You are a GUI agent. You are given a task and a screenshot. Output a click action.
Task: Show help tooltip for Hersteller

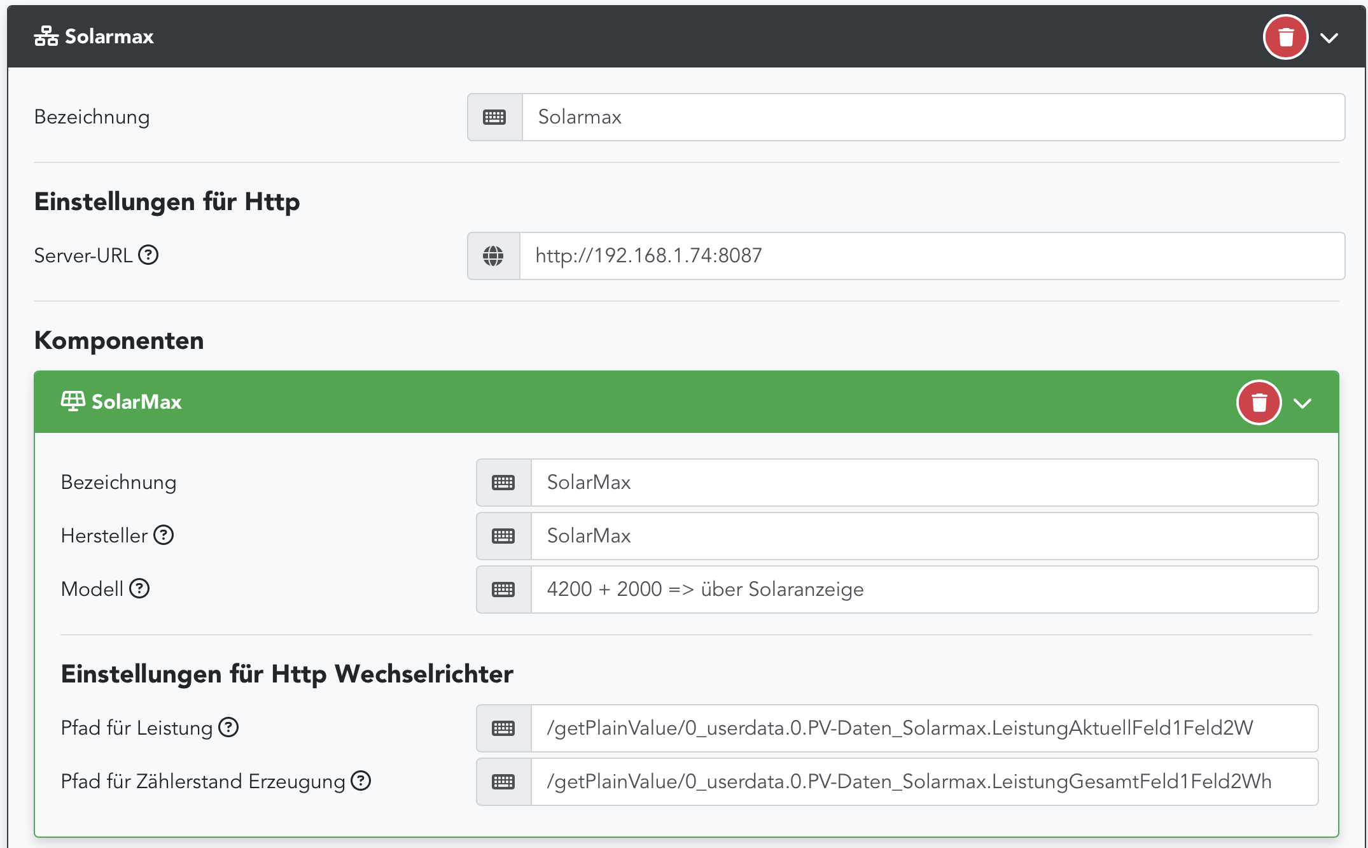(x=164, y=535)
